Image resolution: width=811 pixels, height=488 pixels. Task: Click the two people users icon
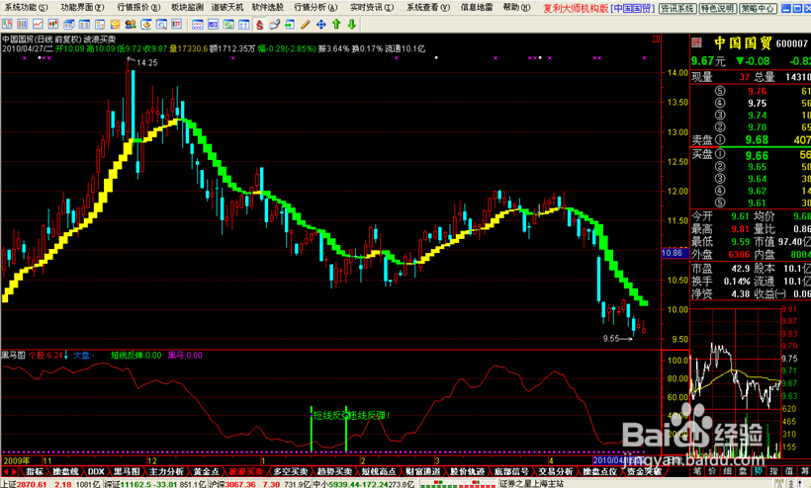tap(131, 25)
